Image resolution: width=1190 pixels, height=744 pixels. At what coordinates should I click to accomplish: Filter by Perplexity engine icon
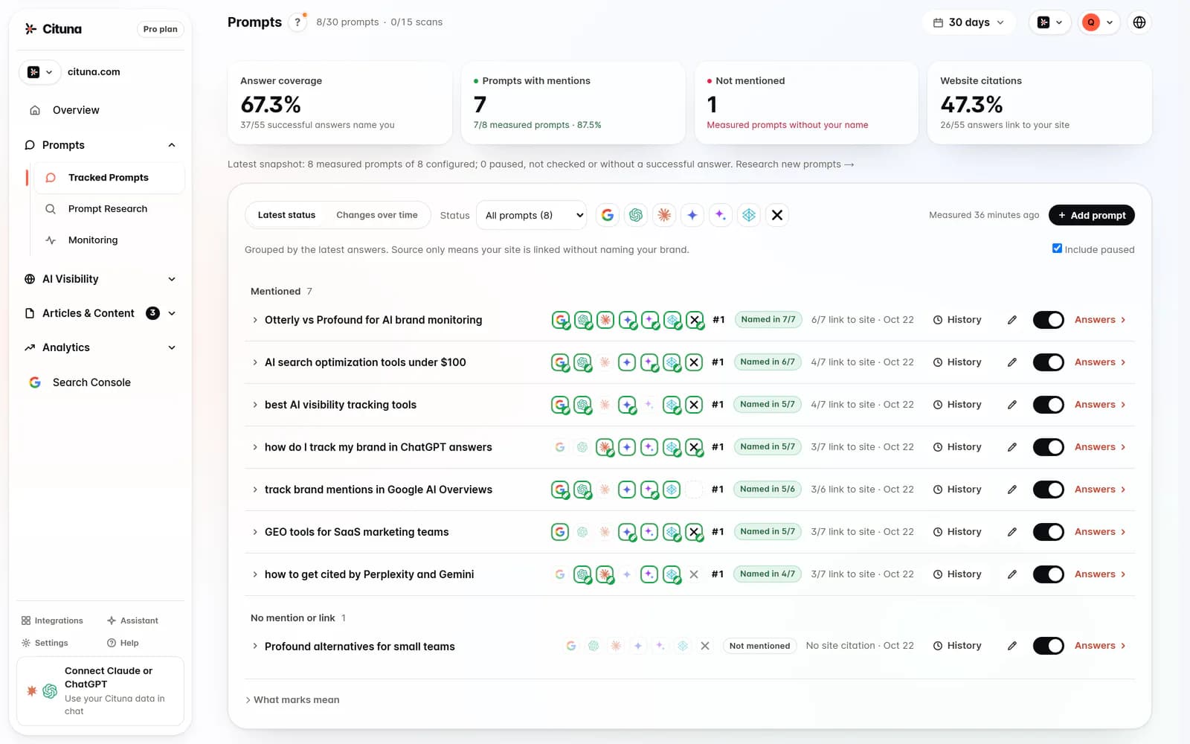(749, 215)
